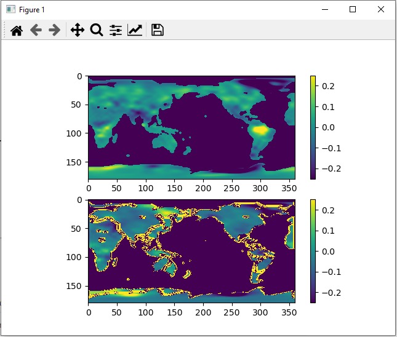Click the 0.0 label on top colorbar
Screen dimensions: 397x337
328,127
